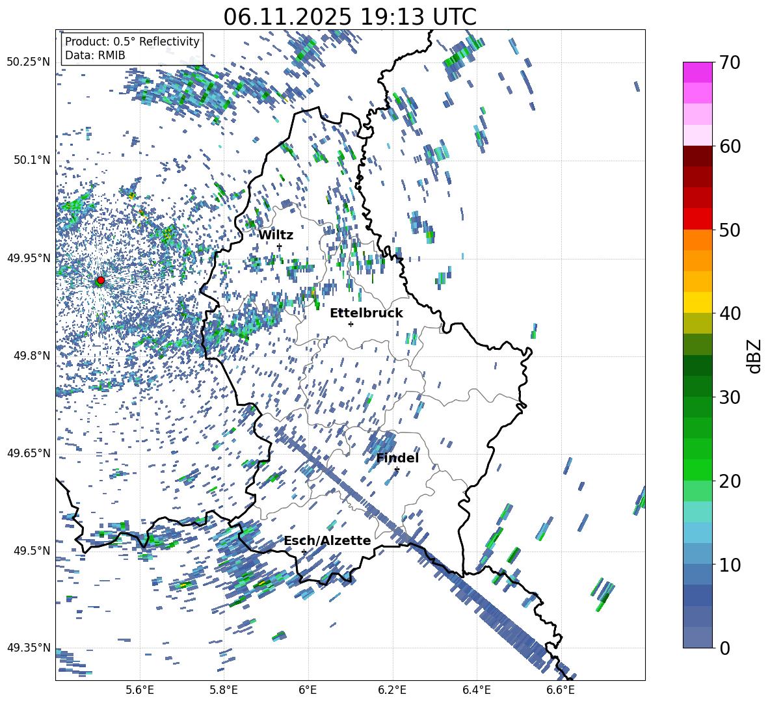Screen dimensions: 770x703
Task: Click the 5.6°E longitude label
Action: pos(140,690)
